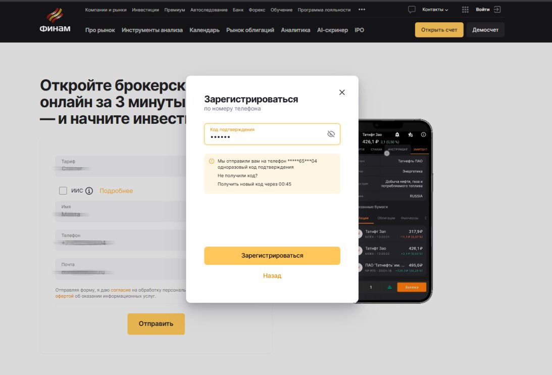Toggle confirmation code visibility eye icon
This screenshot has height=375, width=552.
(331, 134)
